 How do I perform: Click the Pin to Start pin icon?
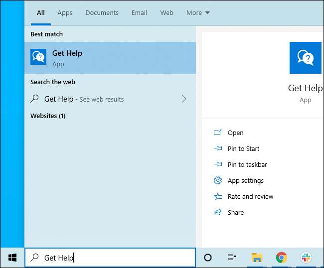pos(218,148)
